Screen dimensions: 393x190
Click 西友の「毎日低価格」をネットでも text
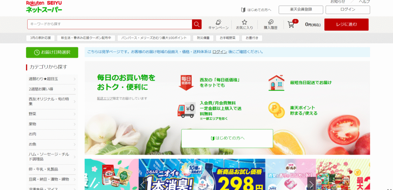[220, 83]
